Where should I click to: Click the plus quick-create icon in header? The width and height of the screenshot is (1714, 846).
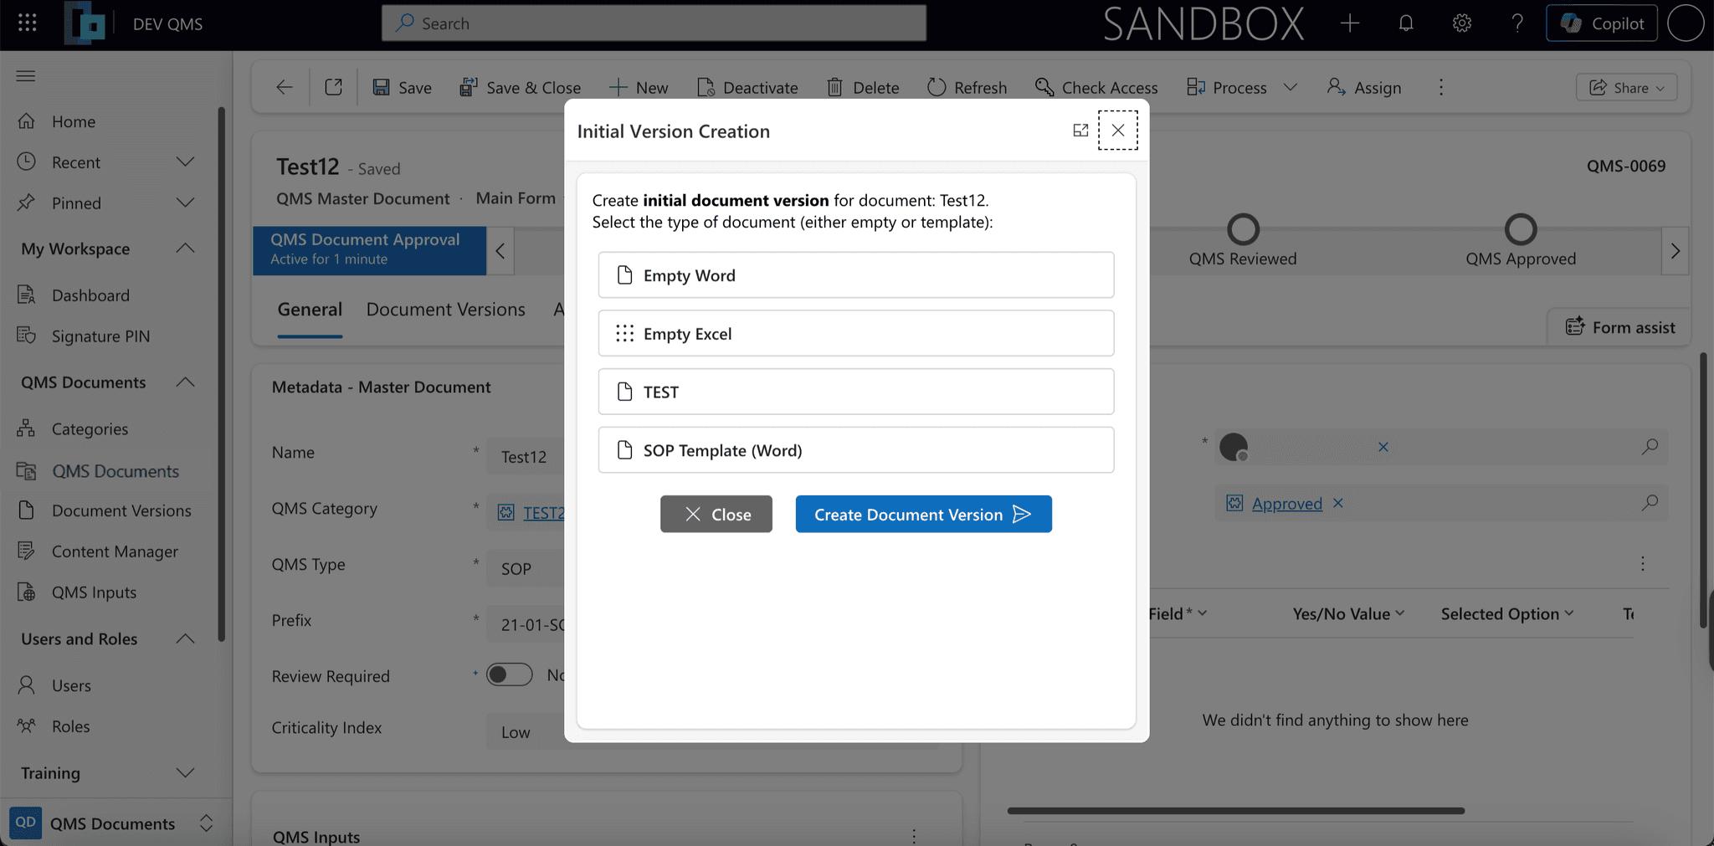click(1350, 23)
